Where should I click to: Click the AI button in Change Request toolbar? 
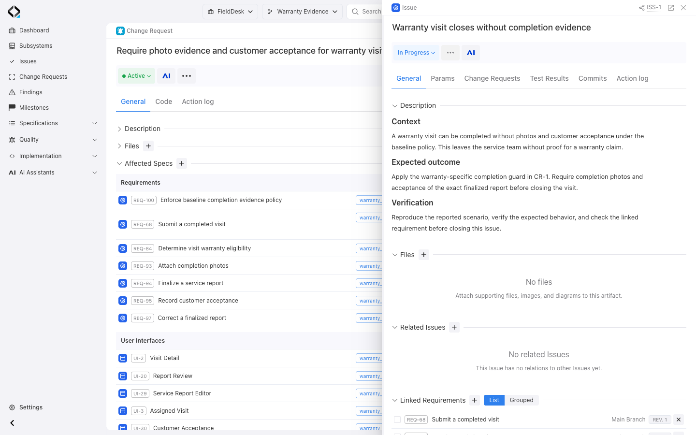[x=166, y=76]
